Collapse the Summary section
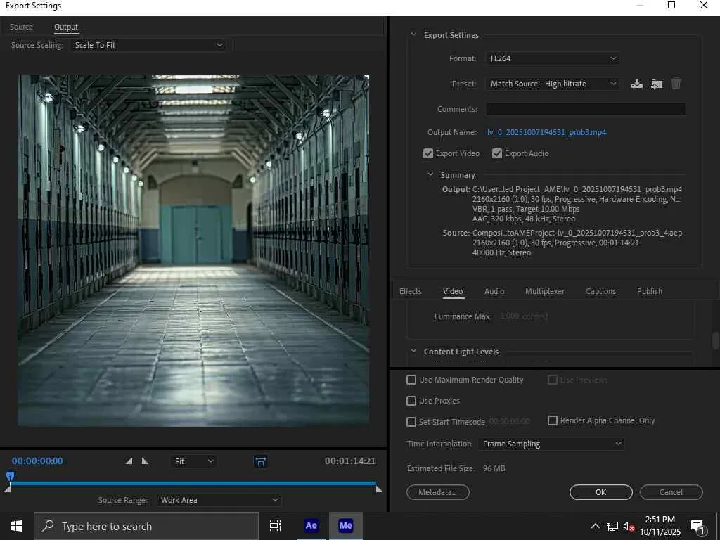The width and height of the screenshot is (720, 540). click(431, 175)
